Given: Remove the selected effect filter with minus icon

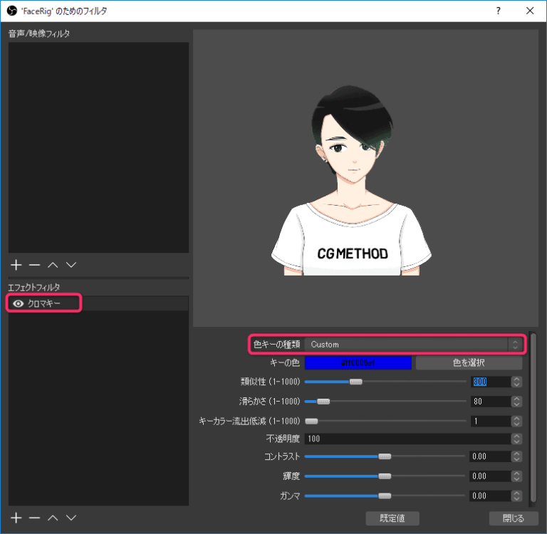Looking at the screenshot, I should pyautogui.click(x=34, y=518).
